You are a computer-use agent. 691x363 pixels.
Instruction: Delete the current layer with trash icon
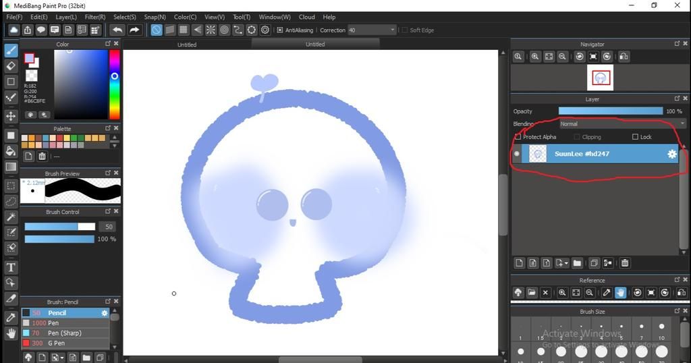[624, 263]
